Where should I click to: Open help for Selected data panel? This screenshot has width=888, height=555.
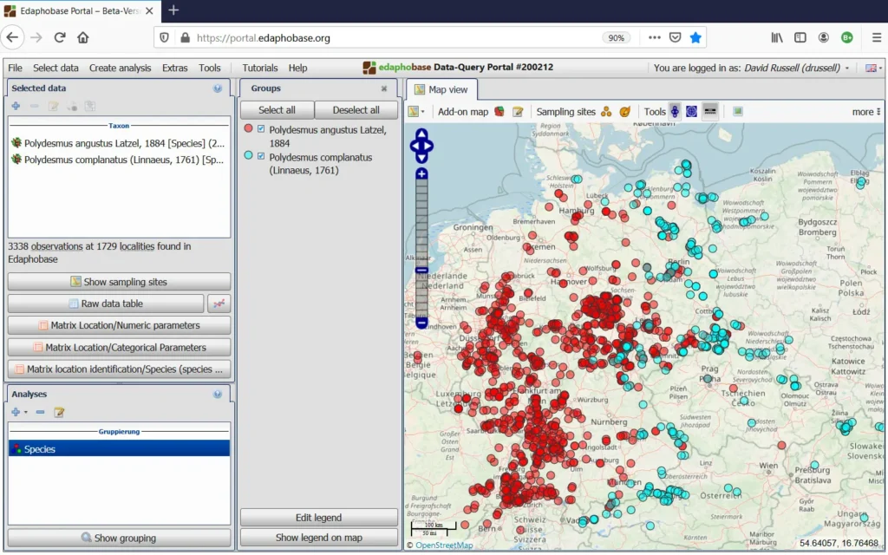click(218, 88)
